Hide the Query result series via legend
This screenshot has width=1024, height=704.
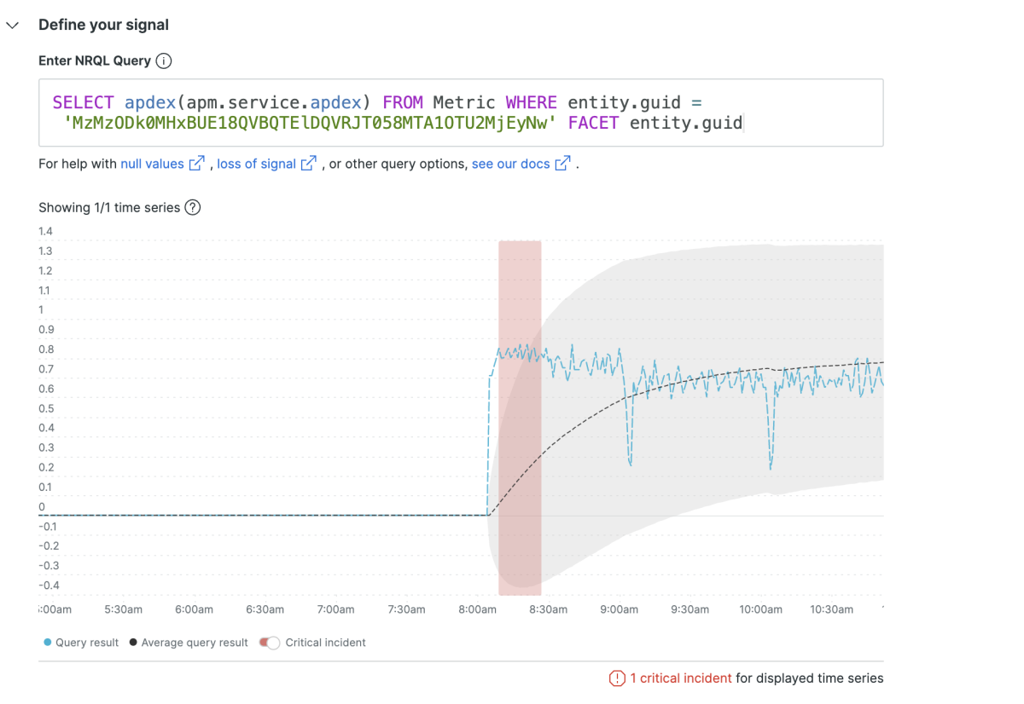click(81, 643)
